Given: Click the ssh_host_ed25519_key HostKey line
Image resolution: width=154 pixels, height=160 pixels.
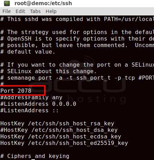Looking at the screenshot, I should tap(64, 143).
